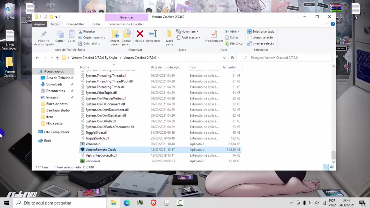Select the VenomRemote Crack file

[x=160, y=150]
